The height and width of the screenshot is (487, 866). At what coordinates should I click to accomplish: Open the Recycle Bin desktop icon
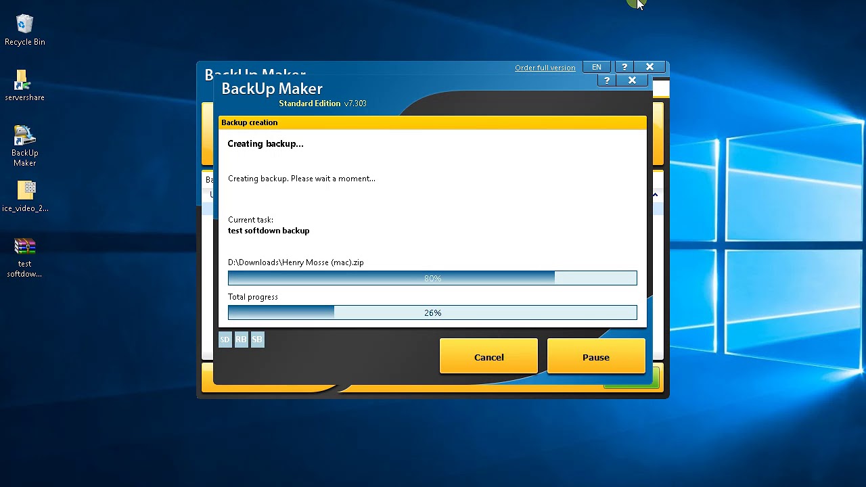click(x=25, y=30)
